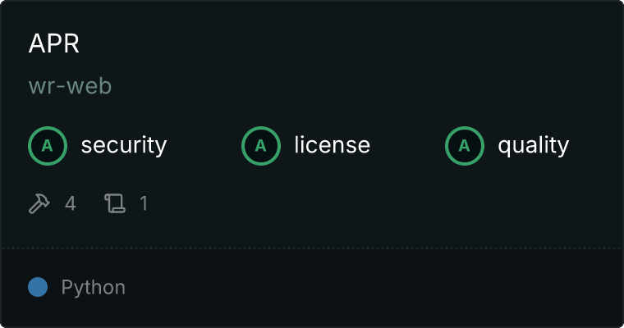Click the hammer tools icon
Viewport: 624px width, 328px height.
[x=39, y=203]
